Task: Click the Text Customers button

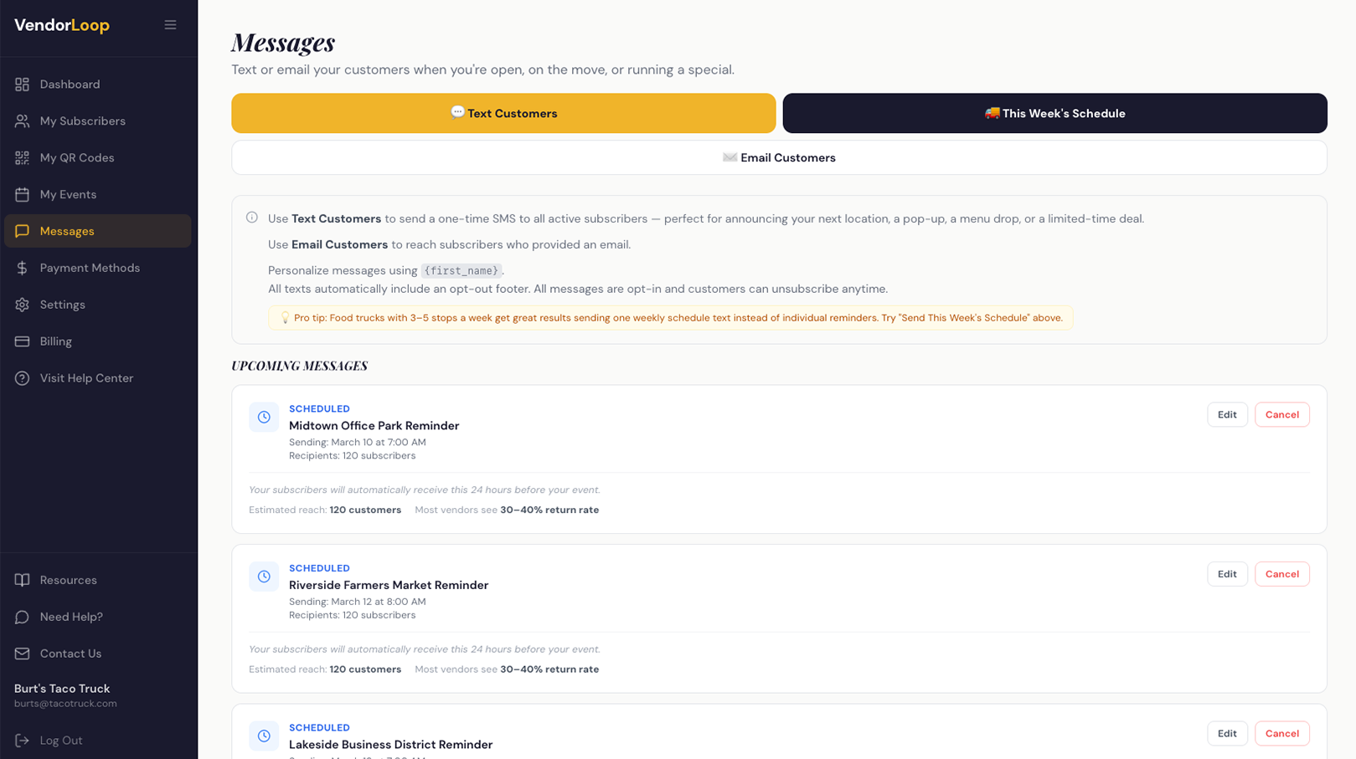Action: [503, 113]
